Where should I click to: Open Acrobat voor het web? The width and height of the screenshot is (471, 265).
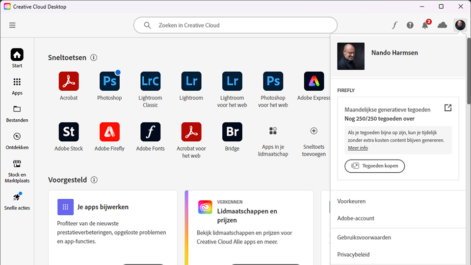pos(191,140)
